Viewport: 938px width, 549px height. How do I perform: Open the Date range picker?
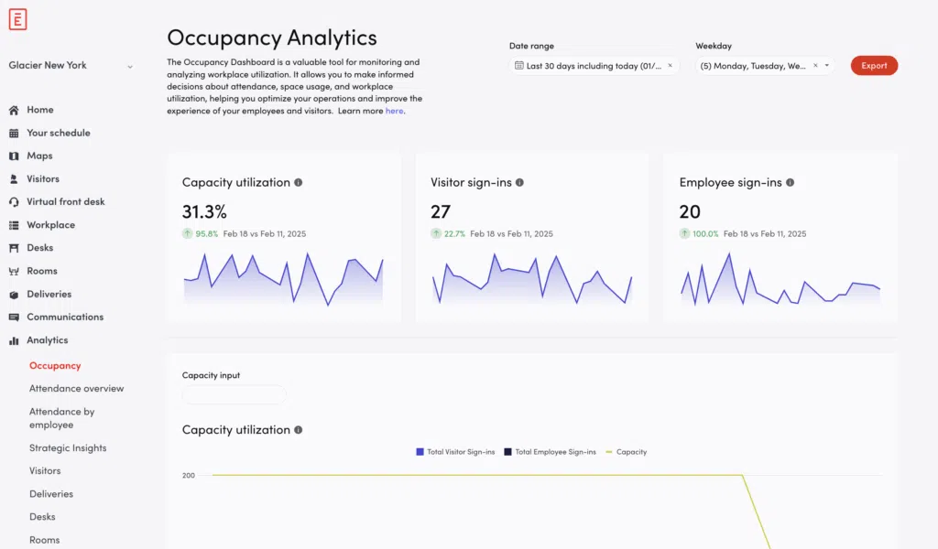point(591,65)
